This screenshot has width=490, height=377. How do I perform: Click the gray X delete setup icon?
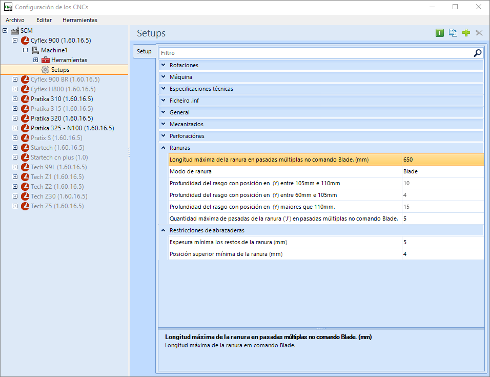(x=479, y=33)
